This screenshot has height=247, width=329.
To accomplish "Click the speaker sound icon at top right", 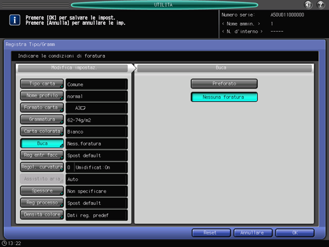I will [308, 4].
